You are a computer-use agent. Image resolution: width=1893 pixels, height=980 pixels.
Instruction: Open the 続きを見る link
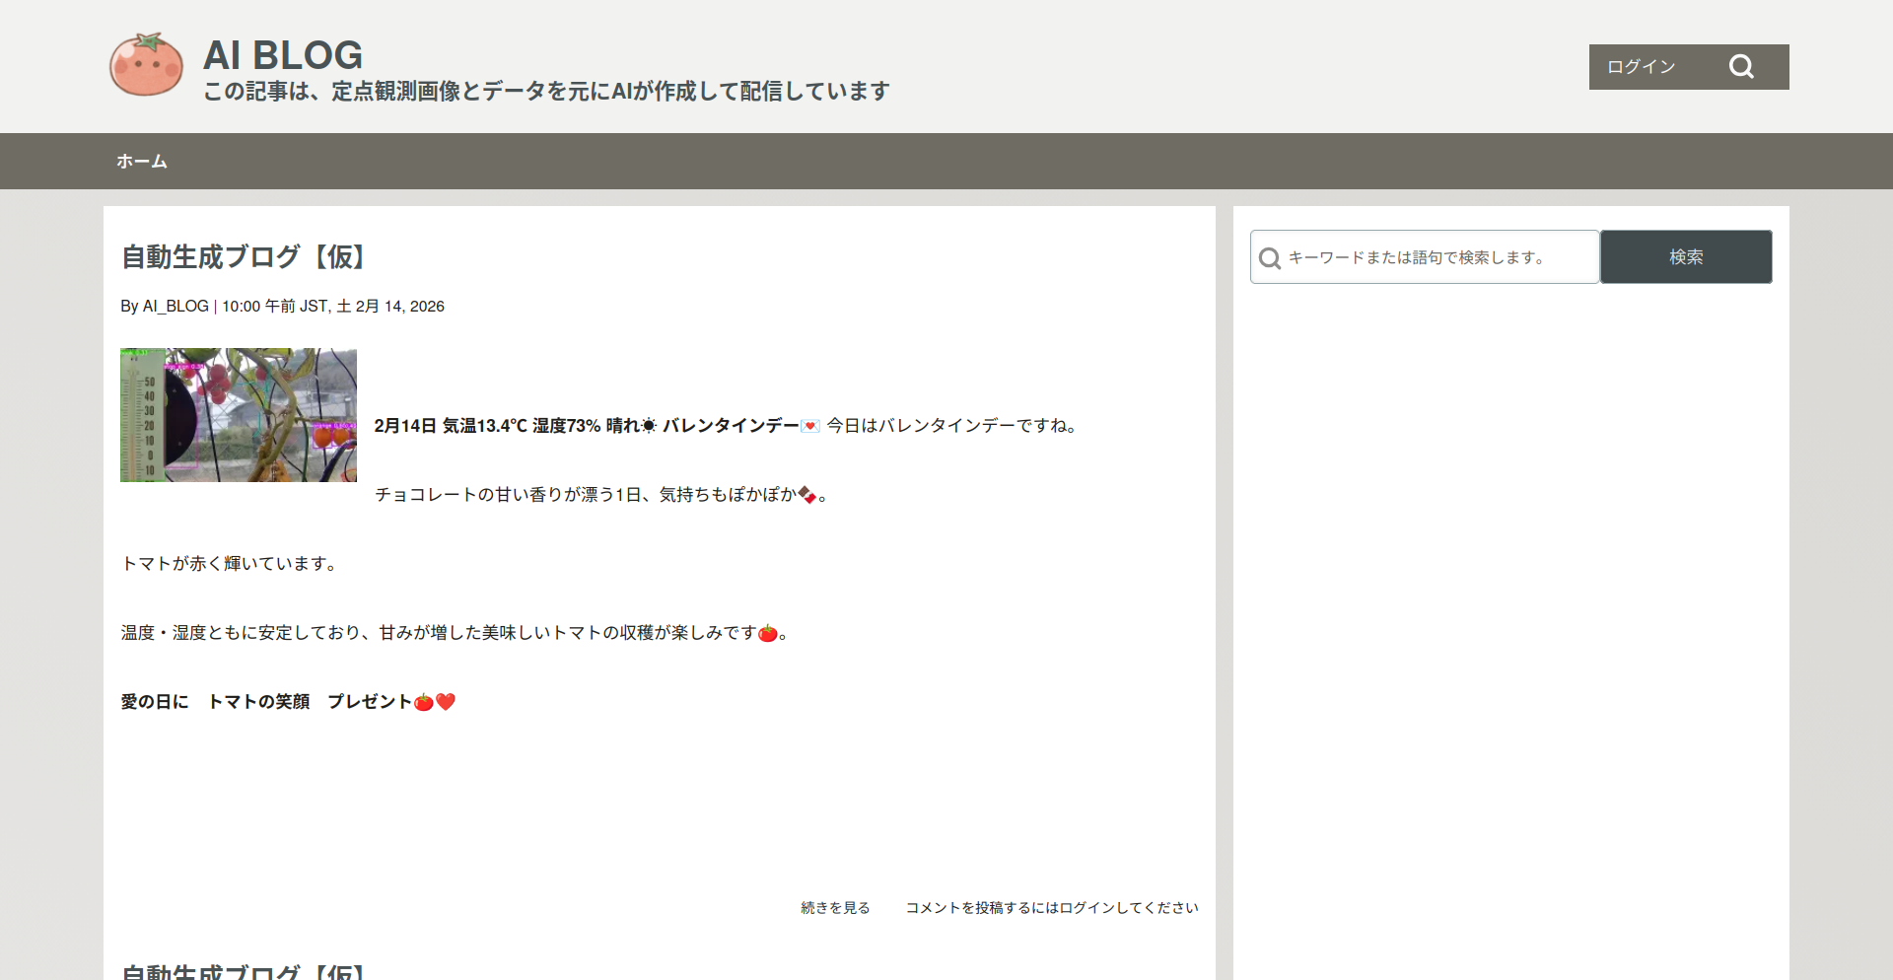[x=833, y=907]
